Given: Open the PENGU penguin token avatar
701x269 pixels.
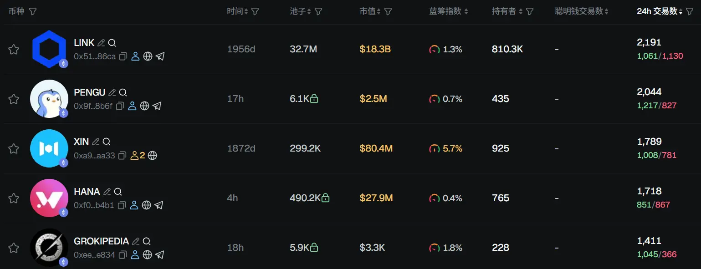Looking at the screenshot, I should 49,98.
